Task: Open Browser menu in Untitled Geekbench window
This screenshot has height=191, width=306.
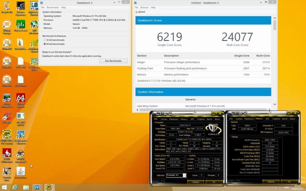Action: coord(144,7)
